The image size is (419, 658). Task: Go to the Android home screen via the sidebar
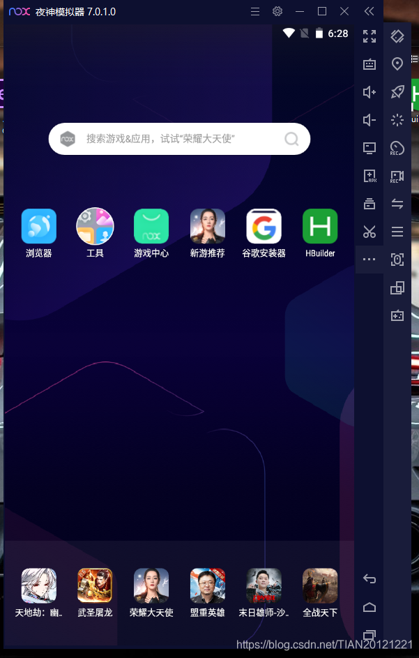[x=369, y=607]
